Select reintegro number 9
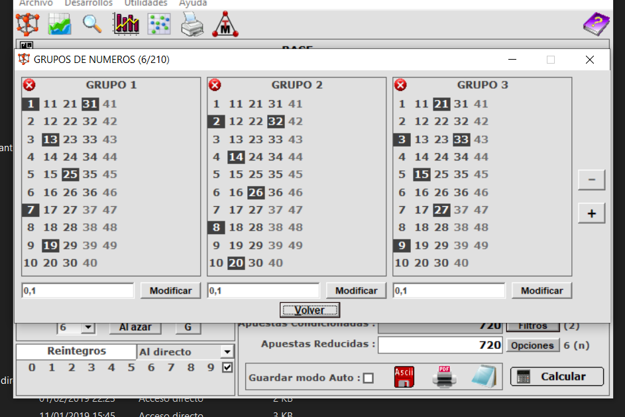The width and height of the screenshot is (625, 417). pyautogui.click(x=211, y=367)
